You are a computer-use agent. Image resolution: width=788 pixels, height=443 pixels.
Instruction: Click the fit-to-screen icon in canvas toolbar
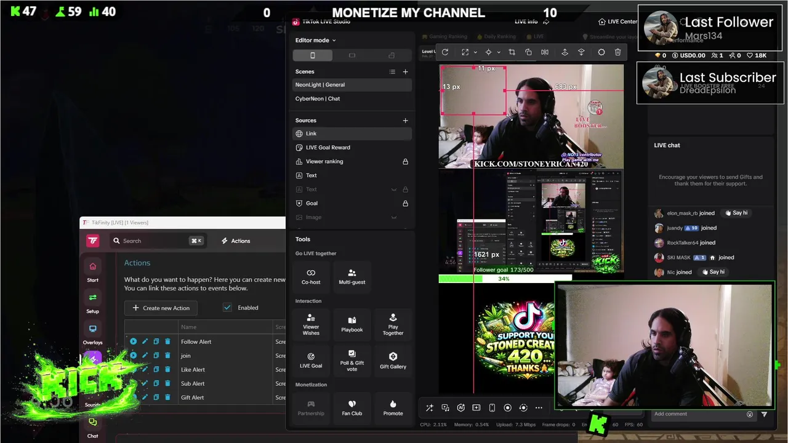click(465, 52)
